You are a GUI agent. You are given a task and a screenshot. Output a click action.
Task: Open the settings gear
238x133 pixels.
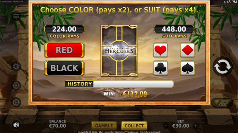tap(16, 67)
